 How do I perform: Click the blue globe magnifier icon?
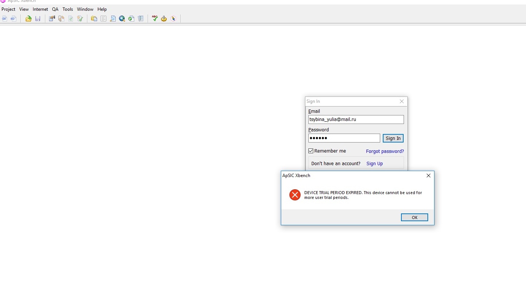[122, 19]
